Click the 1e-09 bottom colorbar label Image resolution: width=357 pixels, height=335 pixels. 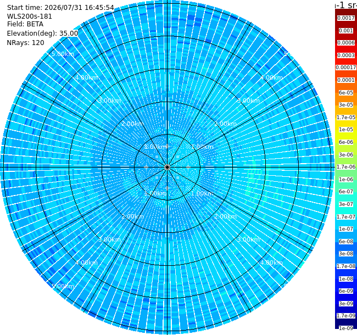pos(346,328)
